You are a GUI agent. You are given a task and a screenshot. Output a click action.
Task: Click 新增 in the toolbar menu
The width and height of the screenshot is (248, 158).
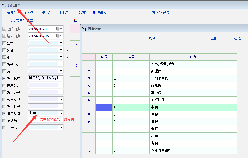[11, 13]
